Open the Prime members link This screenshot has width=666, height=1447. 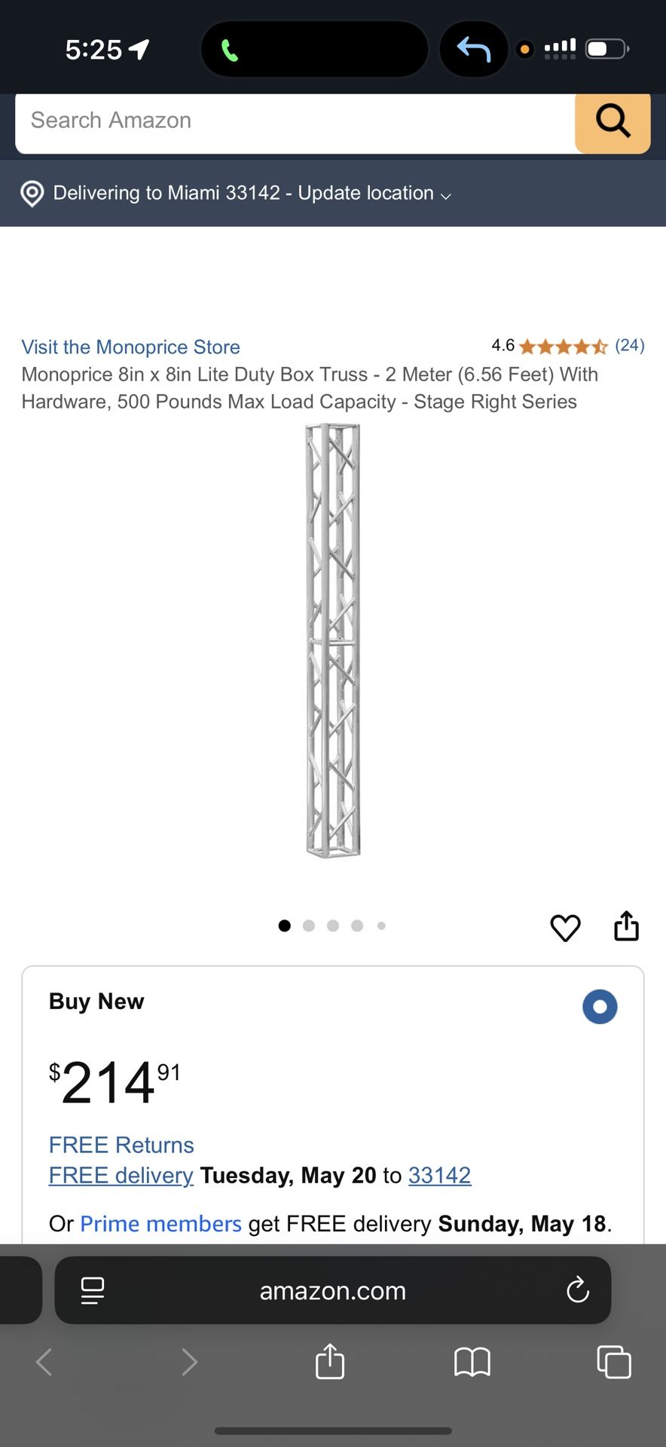tap(160, 1223)
